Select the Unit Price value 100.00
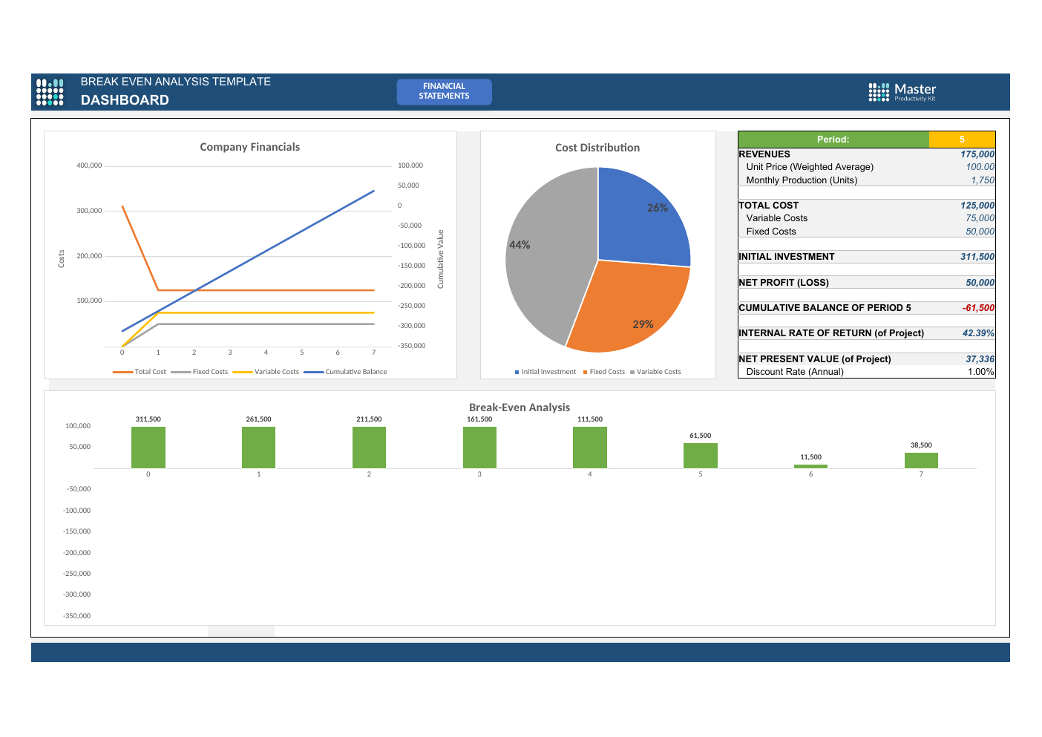Viewport: 1042px width, 737px height. pos(980,167)
